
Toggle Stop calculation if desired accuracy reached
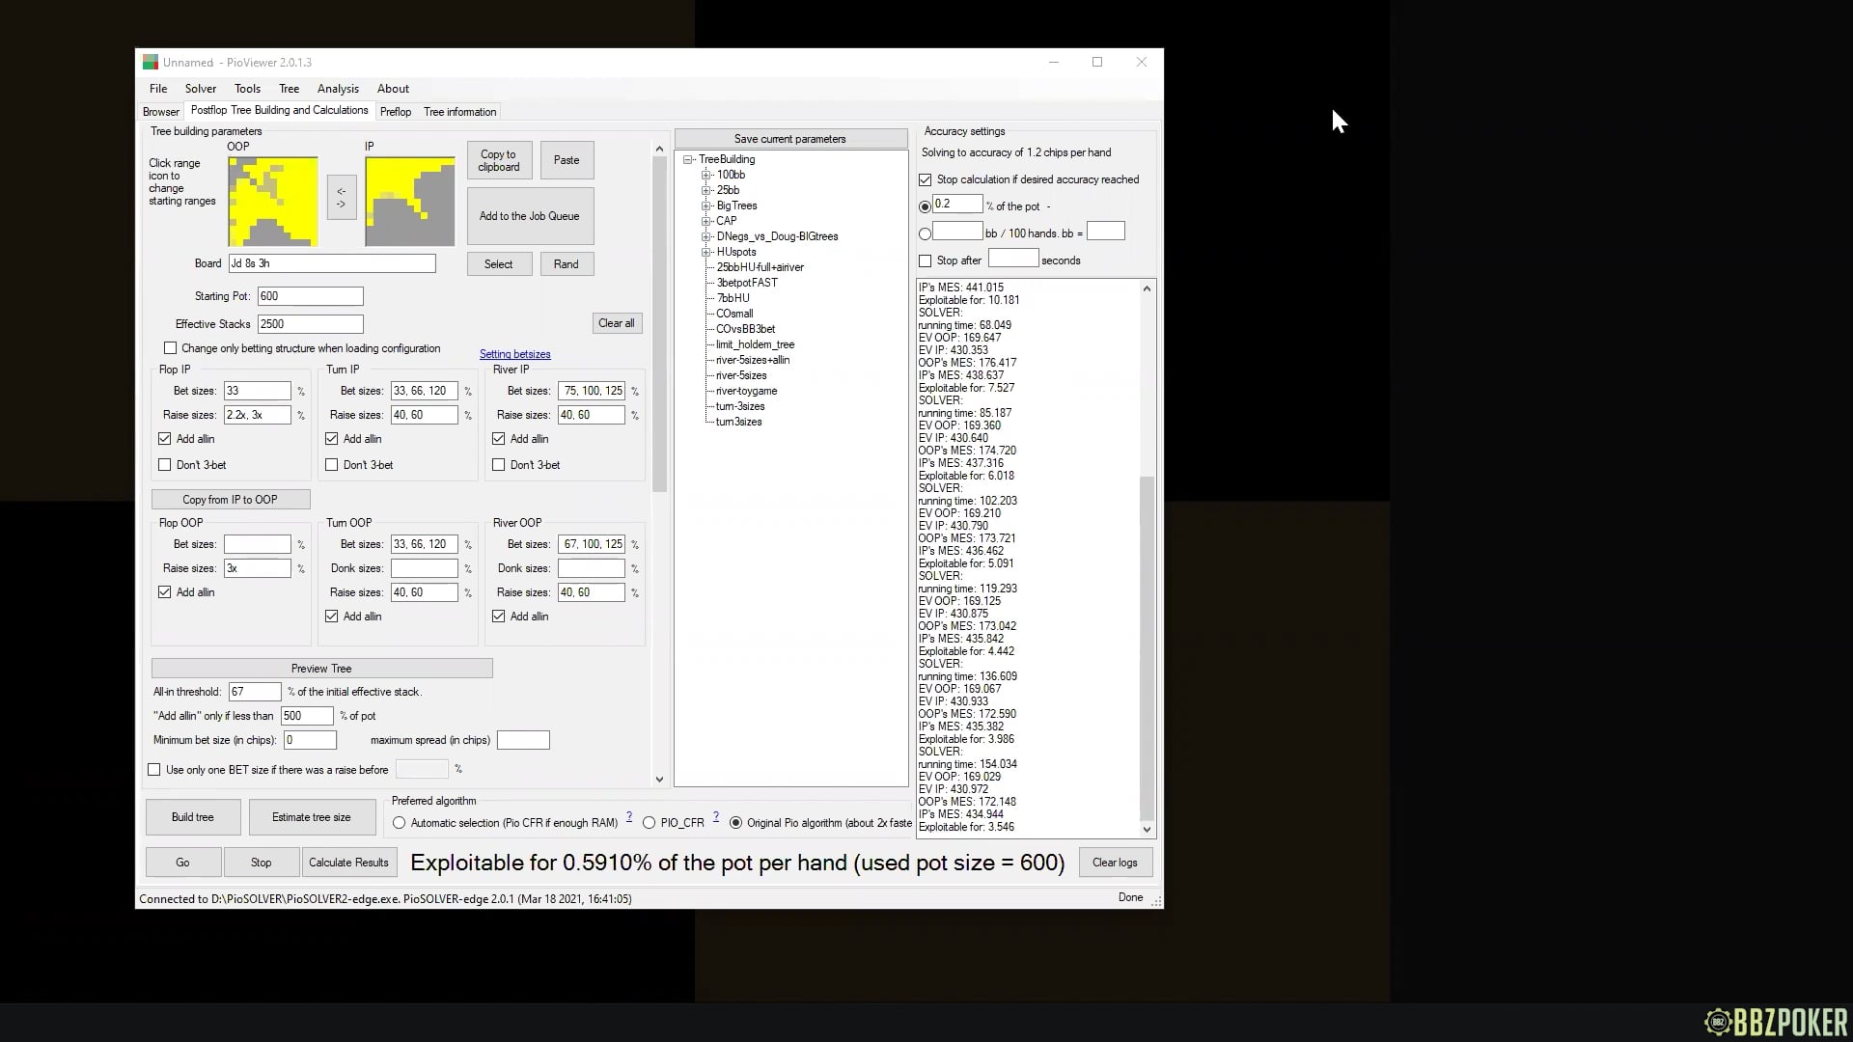925,179
